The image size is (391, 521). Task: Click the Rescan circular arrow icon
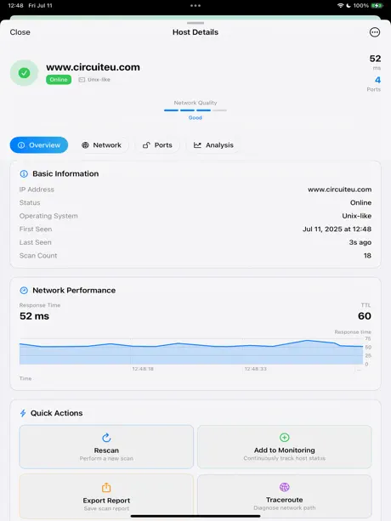[106, 438]
